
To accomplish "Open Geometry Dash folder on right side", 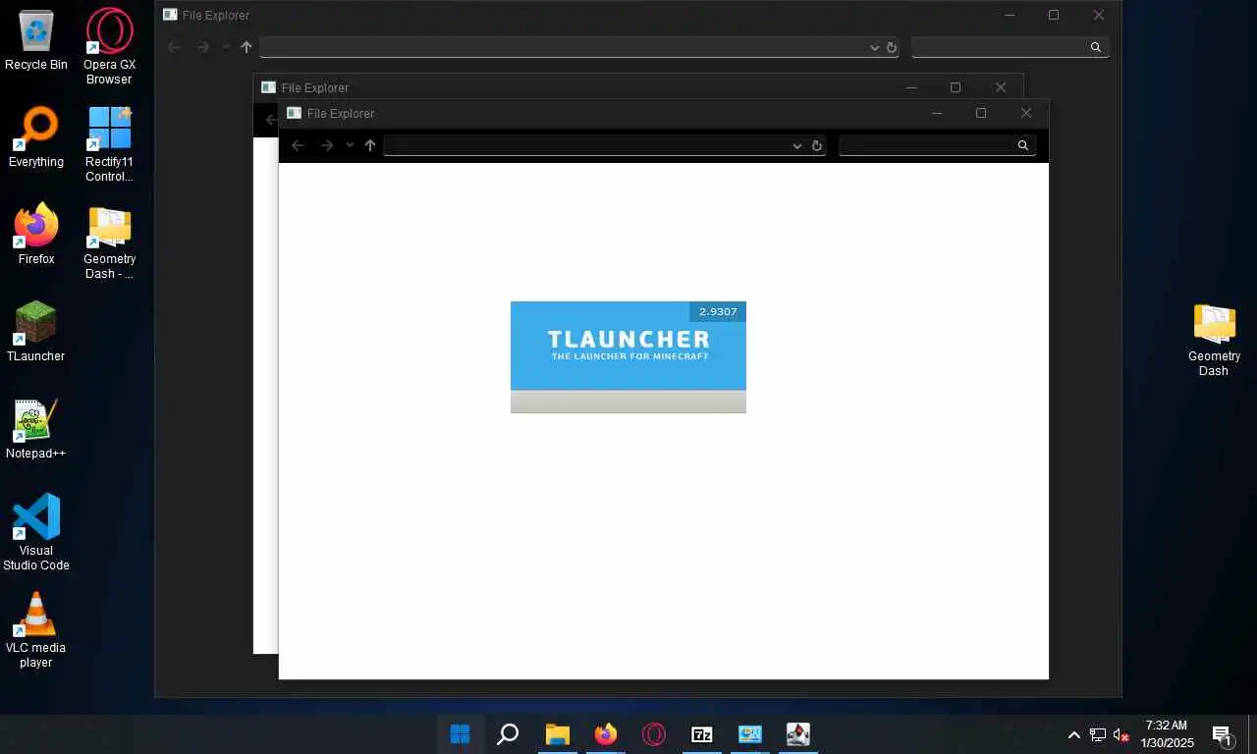I will (1214, 340).
